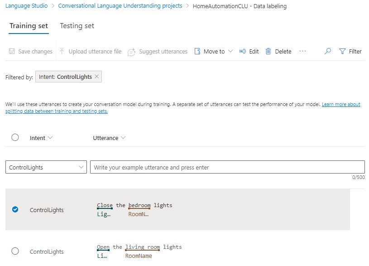Click the Delete trash icon
The image size is (369, 266).
(268, 52)
